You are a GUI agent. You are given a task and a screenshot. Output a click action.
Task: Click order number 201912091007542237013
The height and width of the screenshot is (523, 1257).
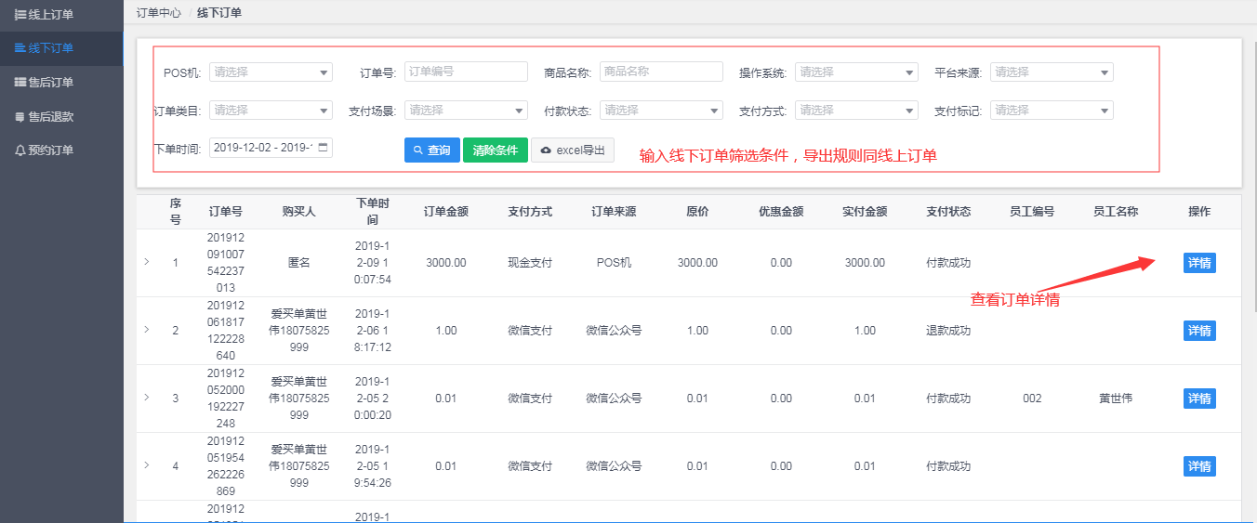(226, 263)
